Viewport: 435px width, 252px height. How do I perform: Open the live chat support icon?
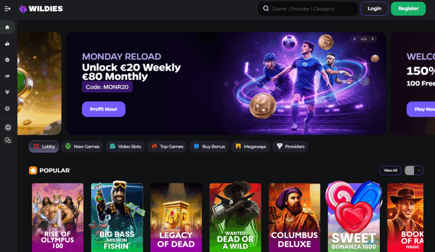8,140
